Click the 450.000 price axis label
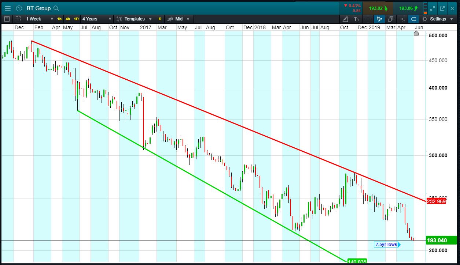This screenshot has height=265, width=460. (x=438, y=60)
